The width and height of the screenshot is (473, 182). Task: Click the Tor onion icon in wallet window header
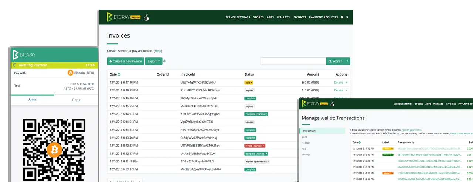pos(332,104)
